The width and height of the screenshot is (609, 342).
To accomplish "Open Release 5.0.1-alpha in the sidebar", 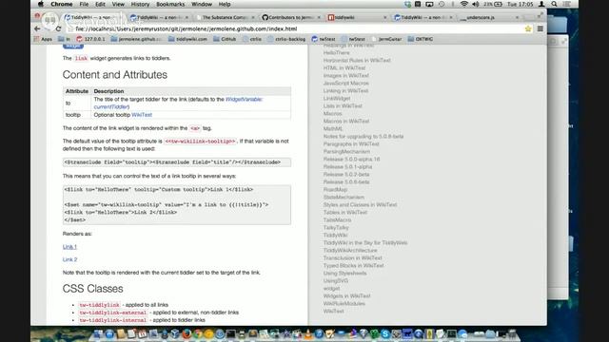I will (x=347, y=167).
